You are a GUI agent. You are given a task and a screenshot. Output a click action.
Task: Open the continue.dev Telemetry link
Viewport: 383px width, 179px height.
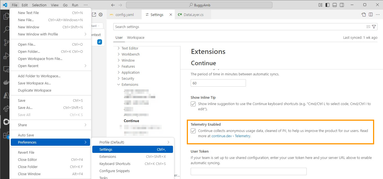(231, 136)
